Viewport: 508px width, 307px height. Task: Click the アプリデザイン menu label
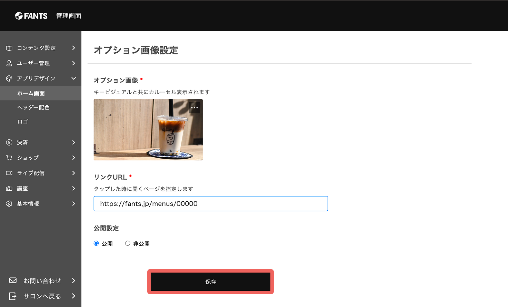36,78
